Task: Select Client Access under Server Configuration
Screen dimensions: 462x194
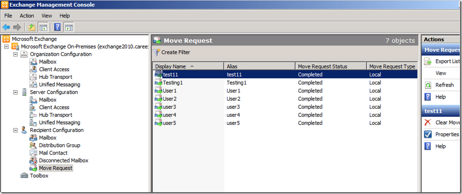Action: point(54,107)
